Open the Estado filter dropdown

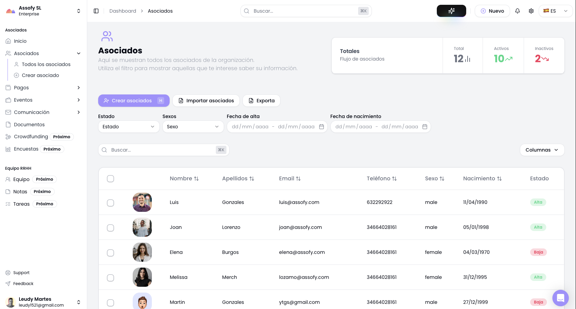pos(129,127)
